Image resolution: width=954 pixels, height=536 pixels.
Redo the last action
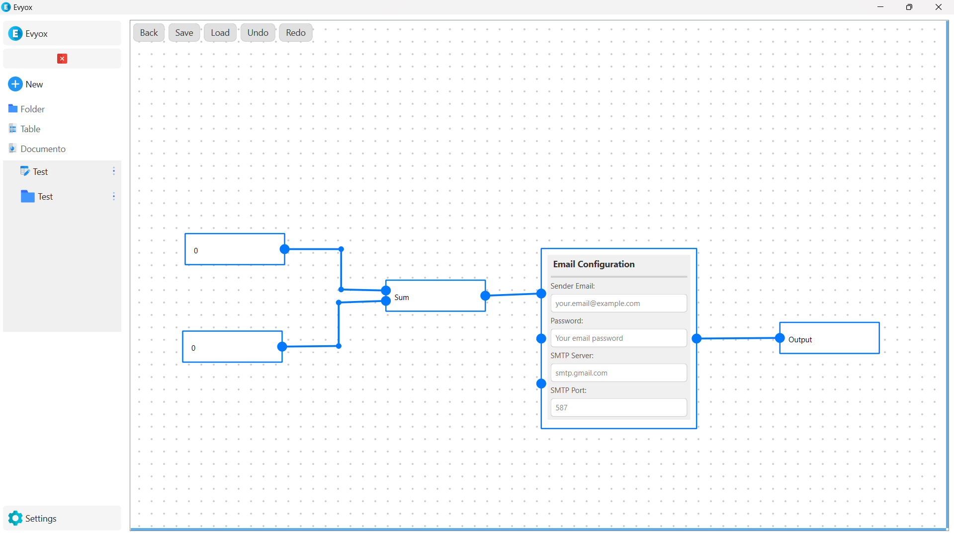(x=296, y=33)
